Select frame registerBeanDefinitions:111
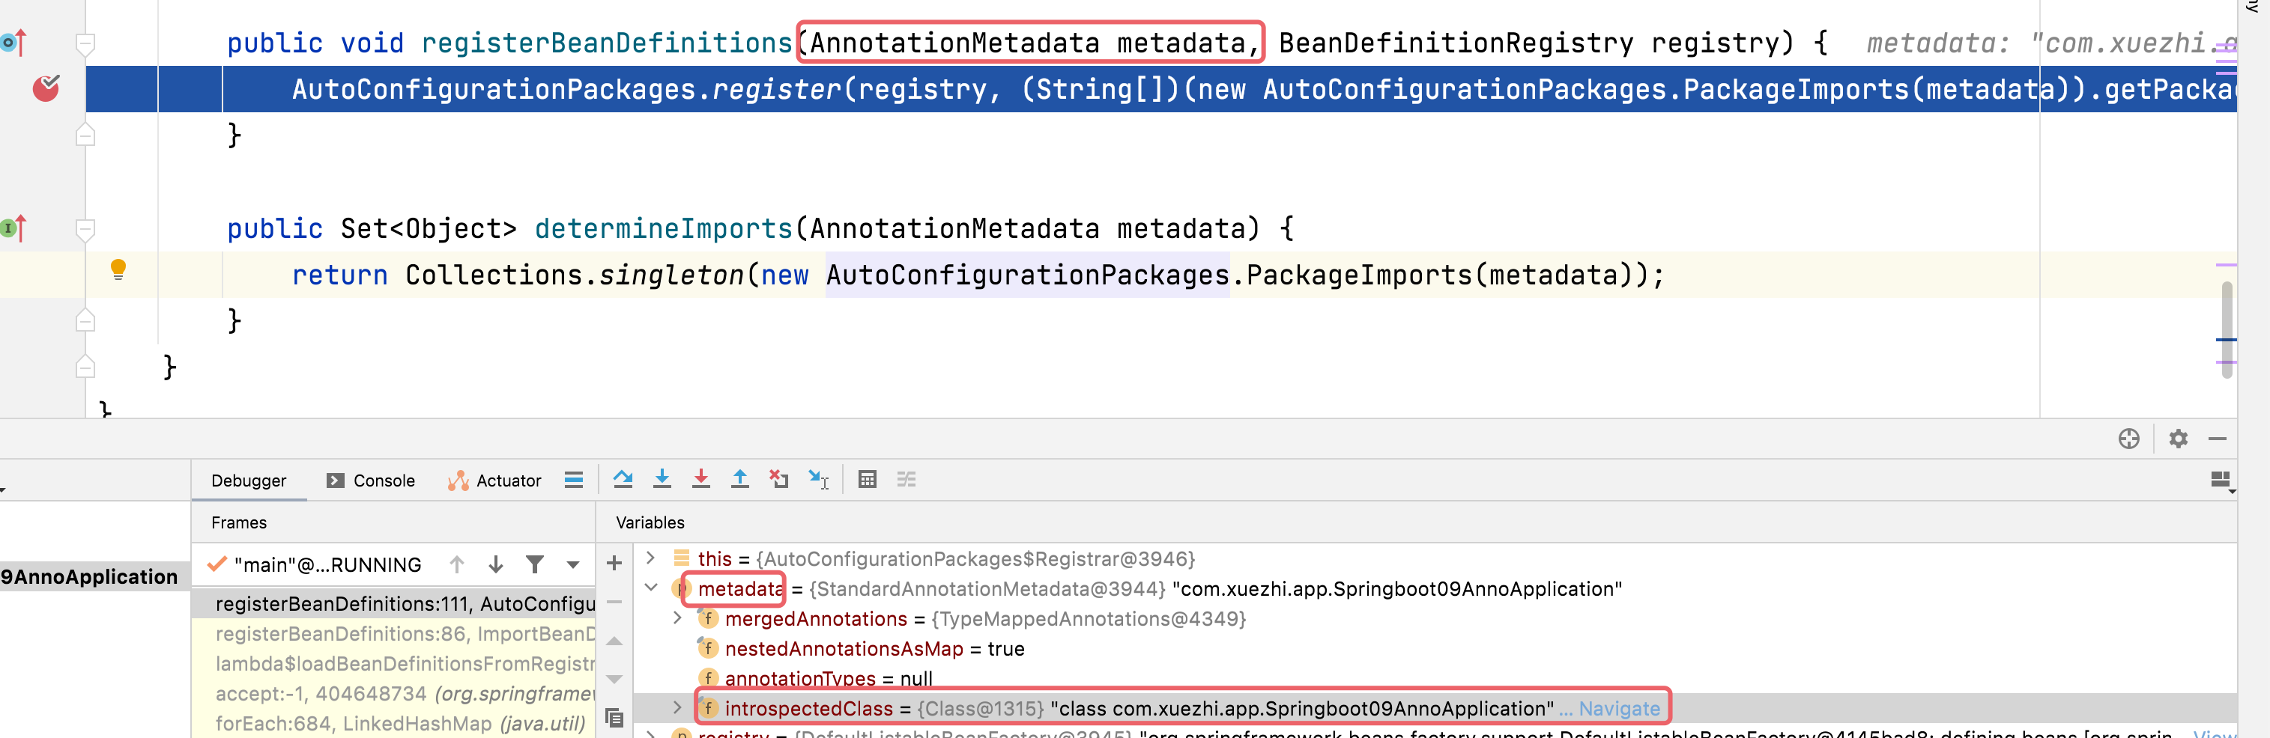2270x738 pixels. (x=394, y=603)
